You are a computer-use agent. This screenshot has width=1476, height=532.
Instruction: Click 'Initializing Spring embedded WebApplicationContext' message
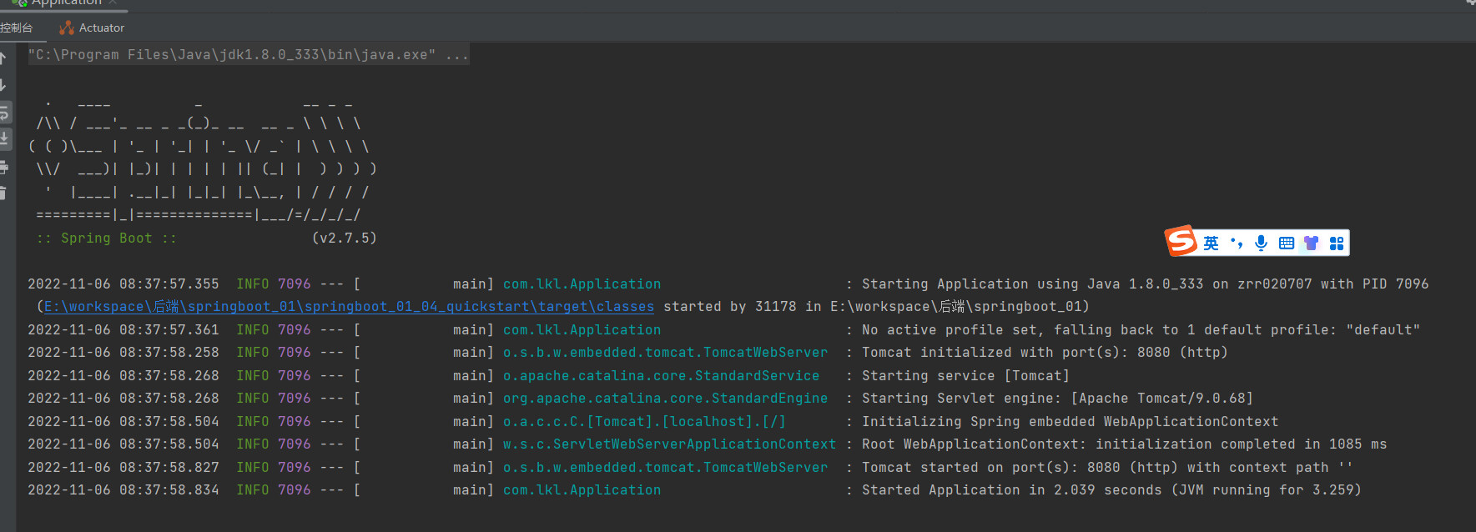[x=1070, y=422]
